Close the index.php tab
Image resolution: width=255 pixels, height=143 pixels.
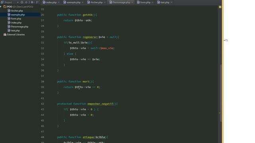[59, 2]
